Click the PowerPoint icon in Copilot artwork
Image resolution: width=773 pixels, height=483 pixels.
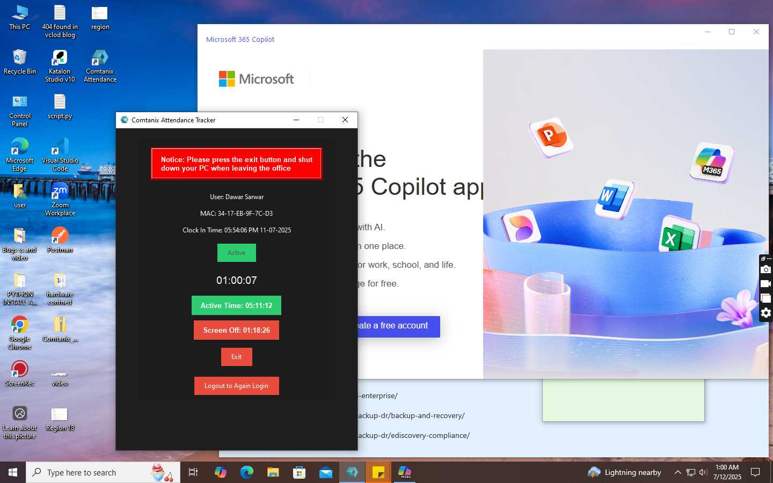click(551, 136)
